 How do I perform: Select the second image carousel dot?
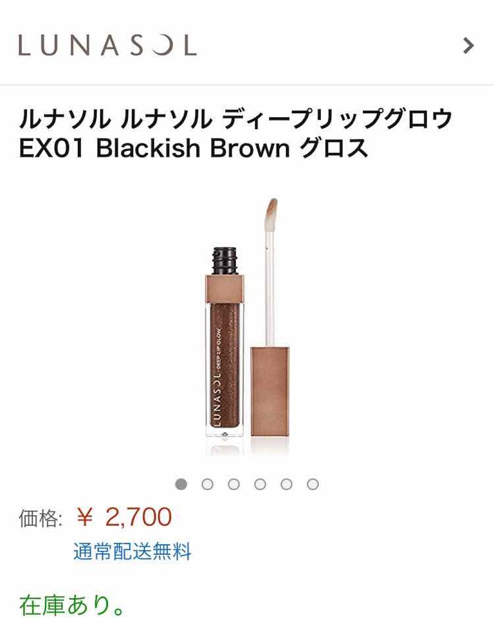pyautogui.click(x=207, y=483)
